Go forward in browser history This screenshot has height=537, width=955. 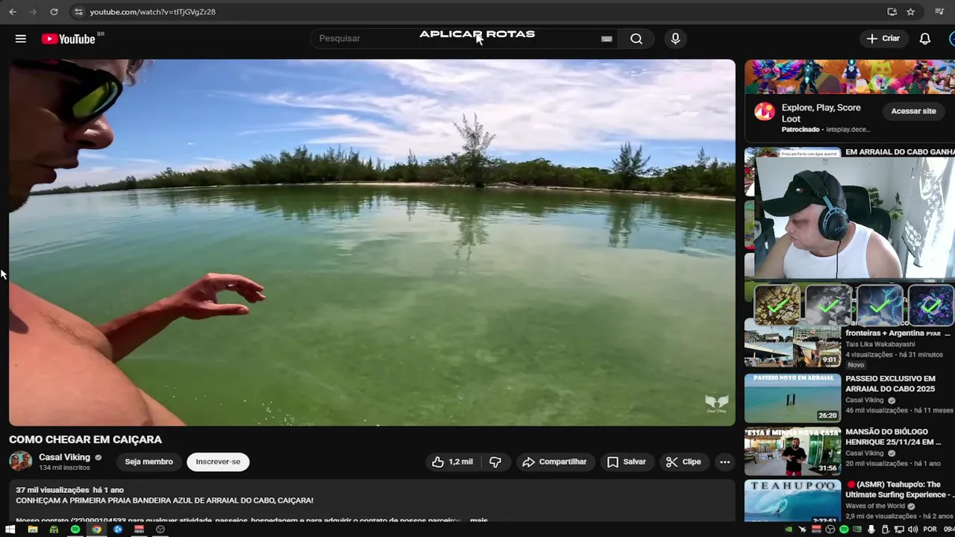point(33,12)
